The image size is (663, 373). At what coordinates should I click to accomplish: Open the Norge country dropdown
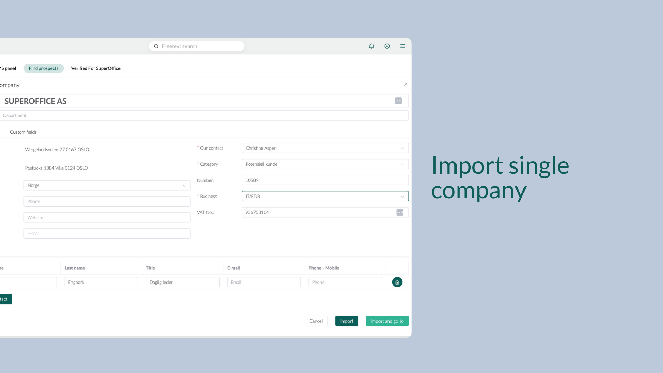click(x=107, y=185)
